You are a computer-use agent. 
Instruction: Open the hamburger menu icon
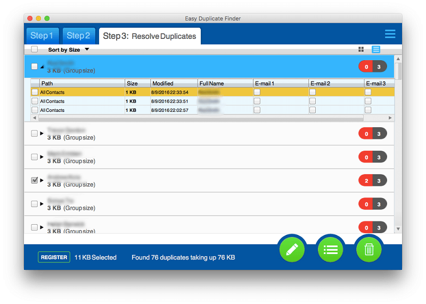pos(390,34)
